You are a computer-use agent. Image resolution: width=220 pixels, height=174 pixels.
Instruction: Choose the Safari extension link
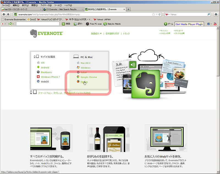[84, 72]
